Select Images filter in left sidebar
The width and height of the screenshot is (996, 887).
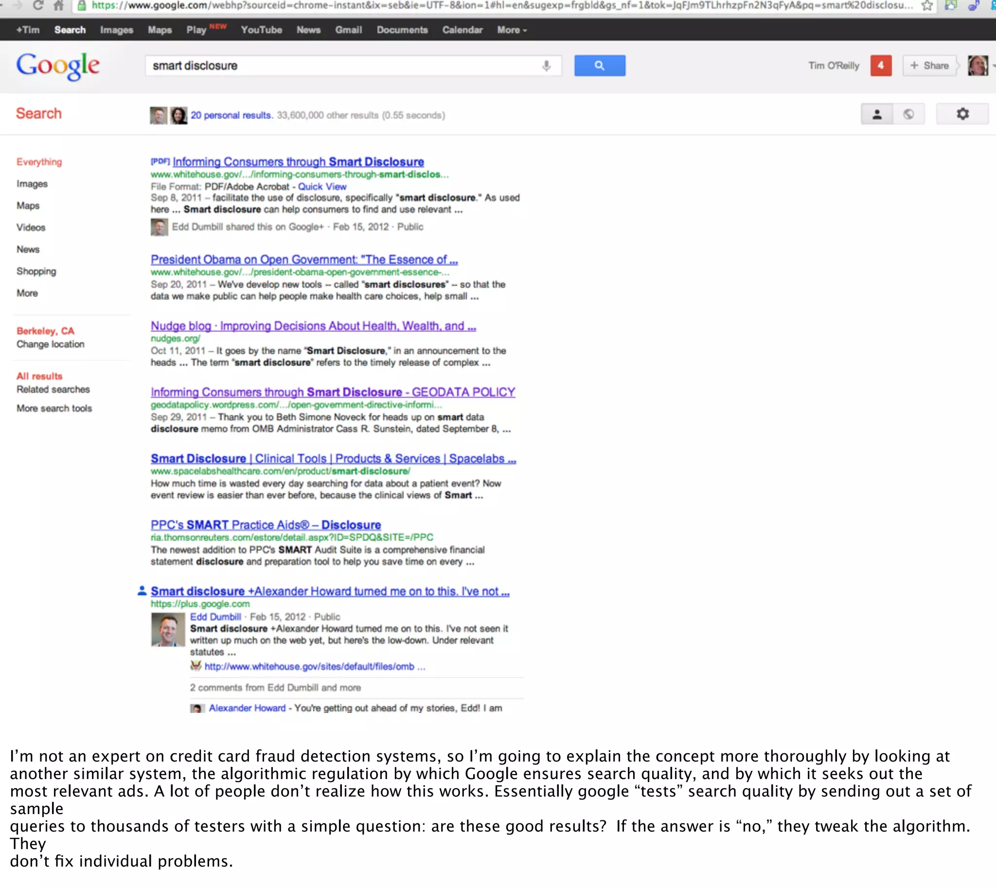tap(32, 184)
